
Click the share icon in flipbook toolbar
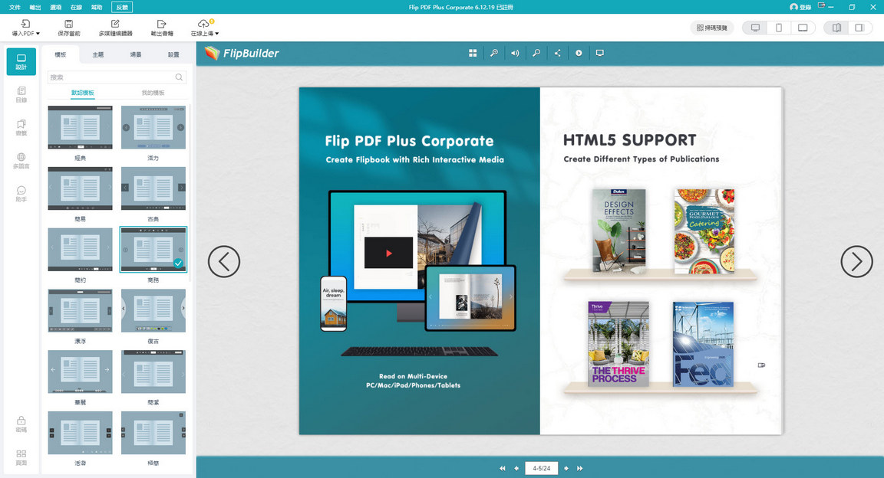pyautogui.click(x=557, y=54)
